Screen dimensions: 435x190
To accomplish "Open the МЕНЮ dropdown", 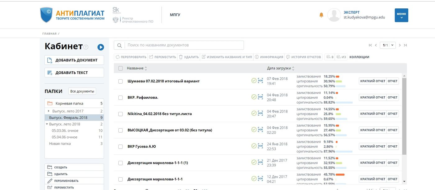I will [401, 15].
